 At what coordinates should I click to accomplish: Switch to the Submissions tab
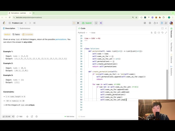24,28
